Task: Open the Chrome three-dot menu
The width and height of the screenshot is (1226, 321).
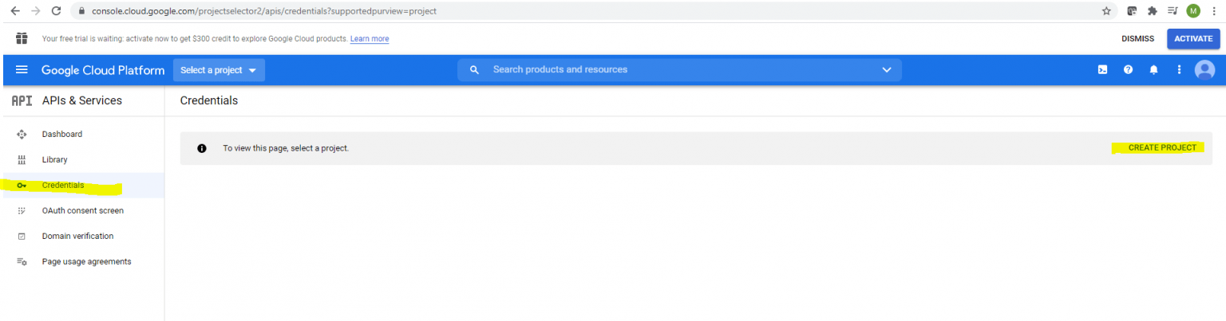Action: click(1214, 11)
